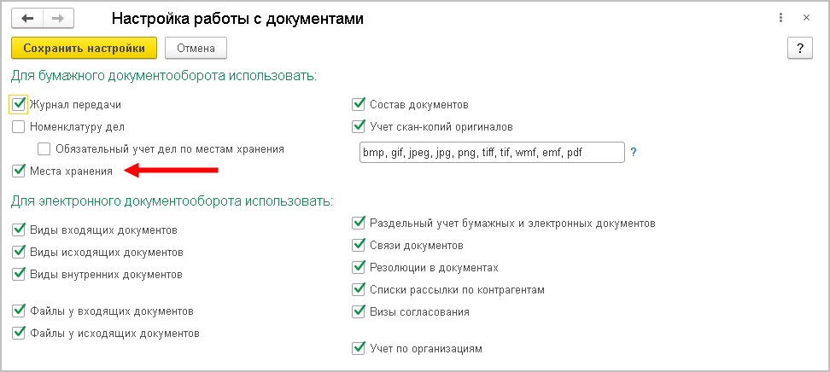Enable the Номенклатуру дел checkbox

click(x=19, y=127)
